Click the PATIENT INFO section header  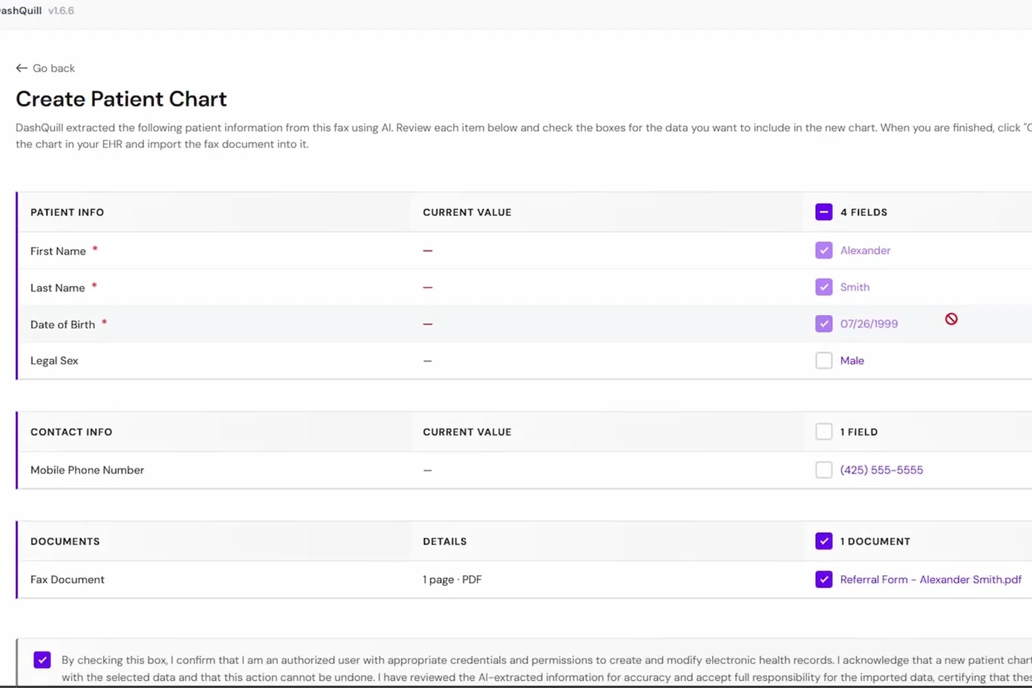[67, 212]
